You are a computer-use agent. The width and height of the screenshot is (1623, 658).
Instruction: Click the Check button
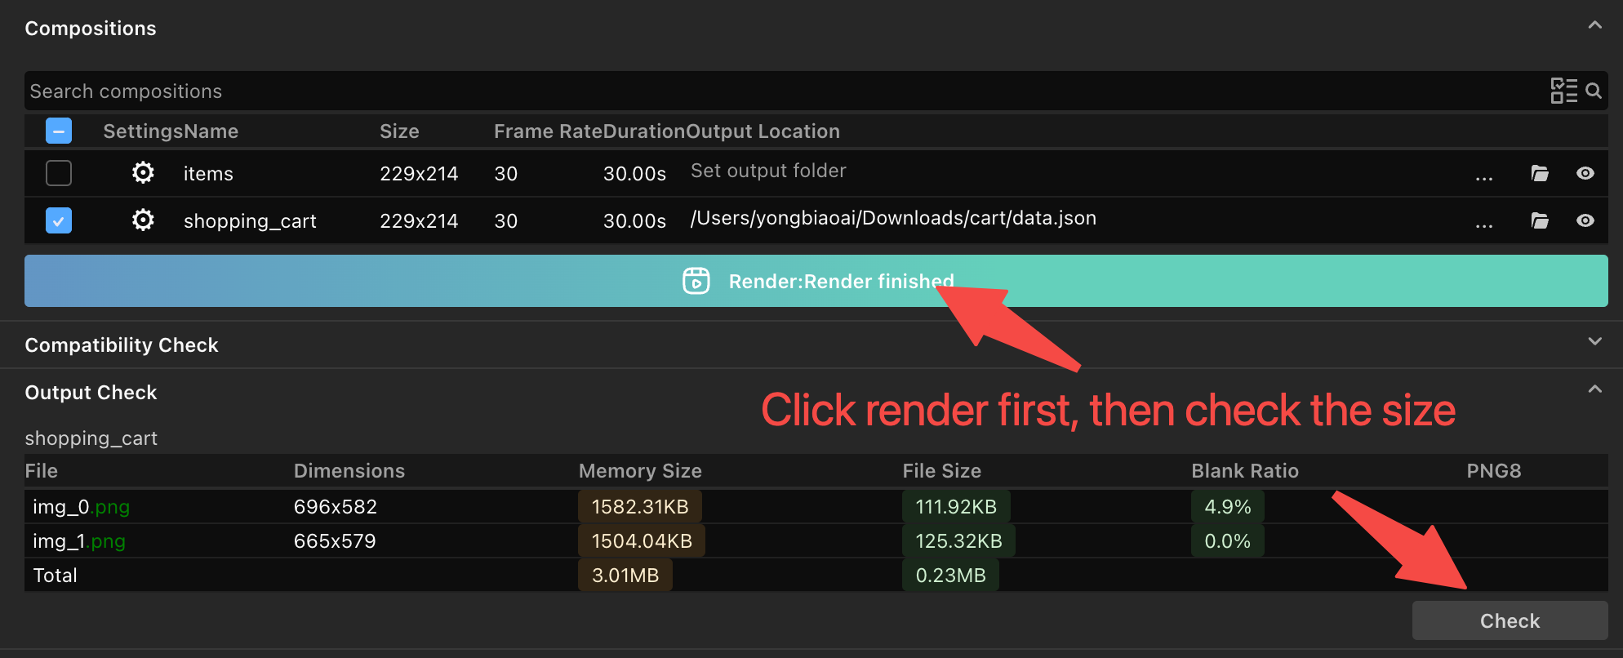pos(1510,620)
